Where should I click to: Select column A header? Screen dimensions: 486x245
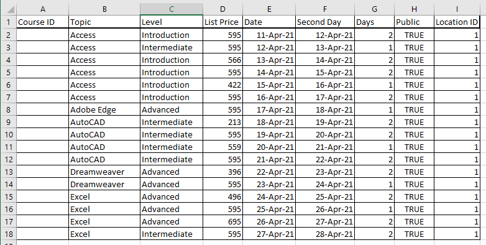42,9
